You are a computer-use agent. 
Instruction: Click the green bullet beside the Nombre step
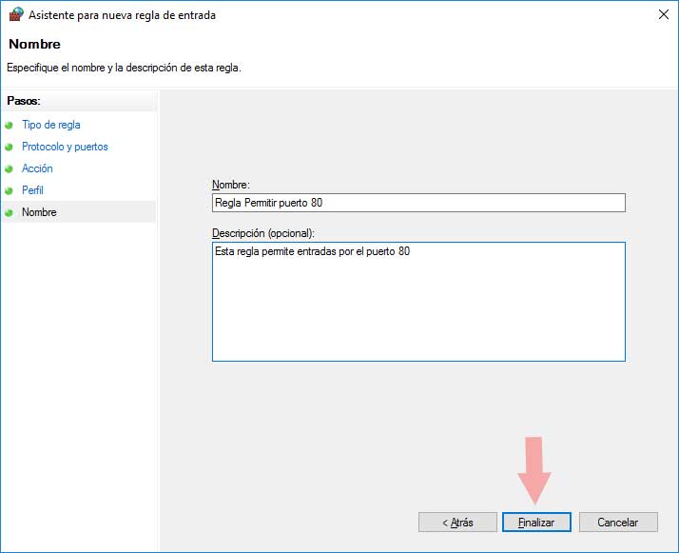[x=10, y=212]
